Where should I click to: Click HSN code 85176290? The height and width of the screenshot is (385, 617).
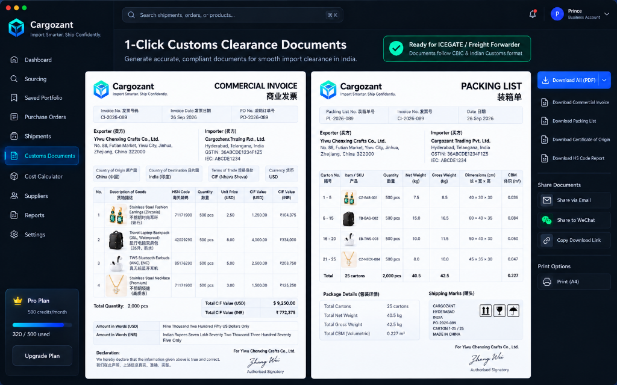183,263
